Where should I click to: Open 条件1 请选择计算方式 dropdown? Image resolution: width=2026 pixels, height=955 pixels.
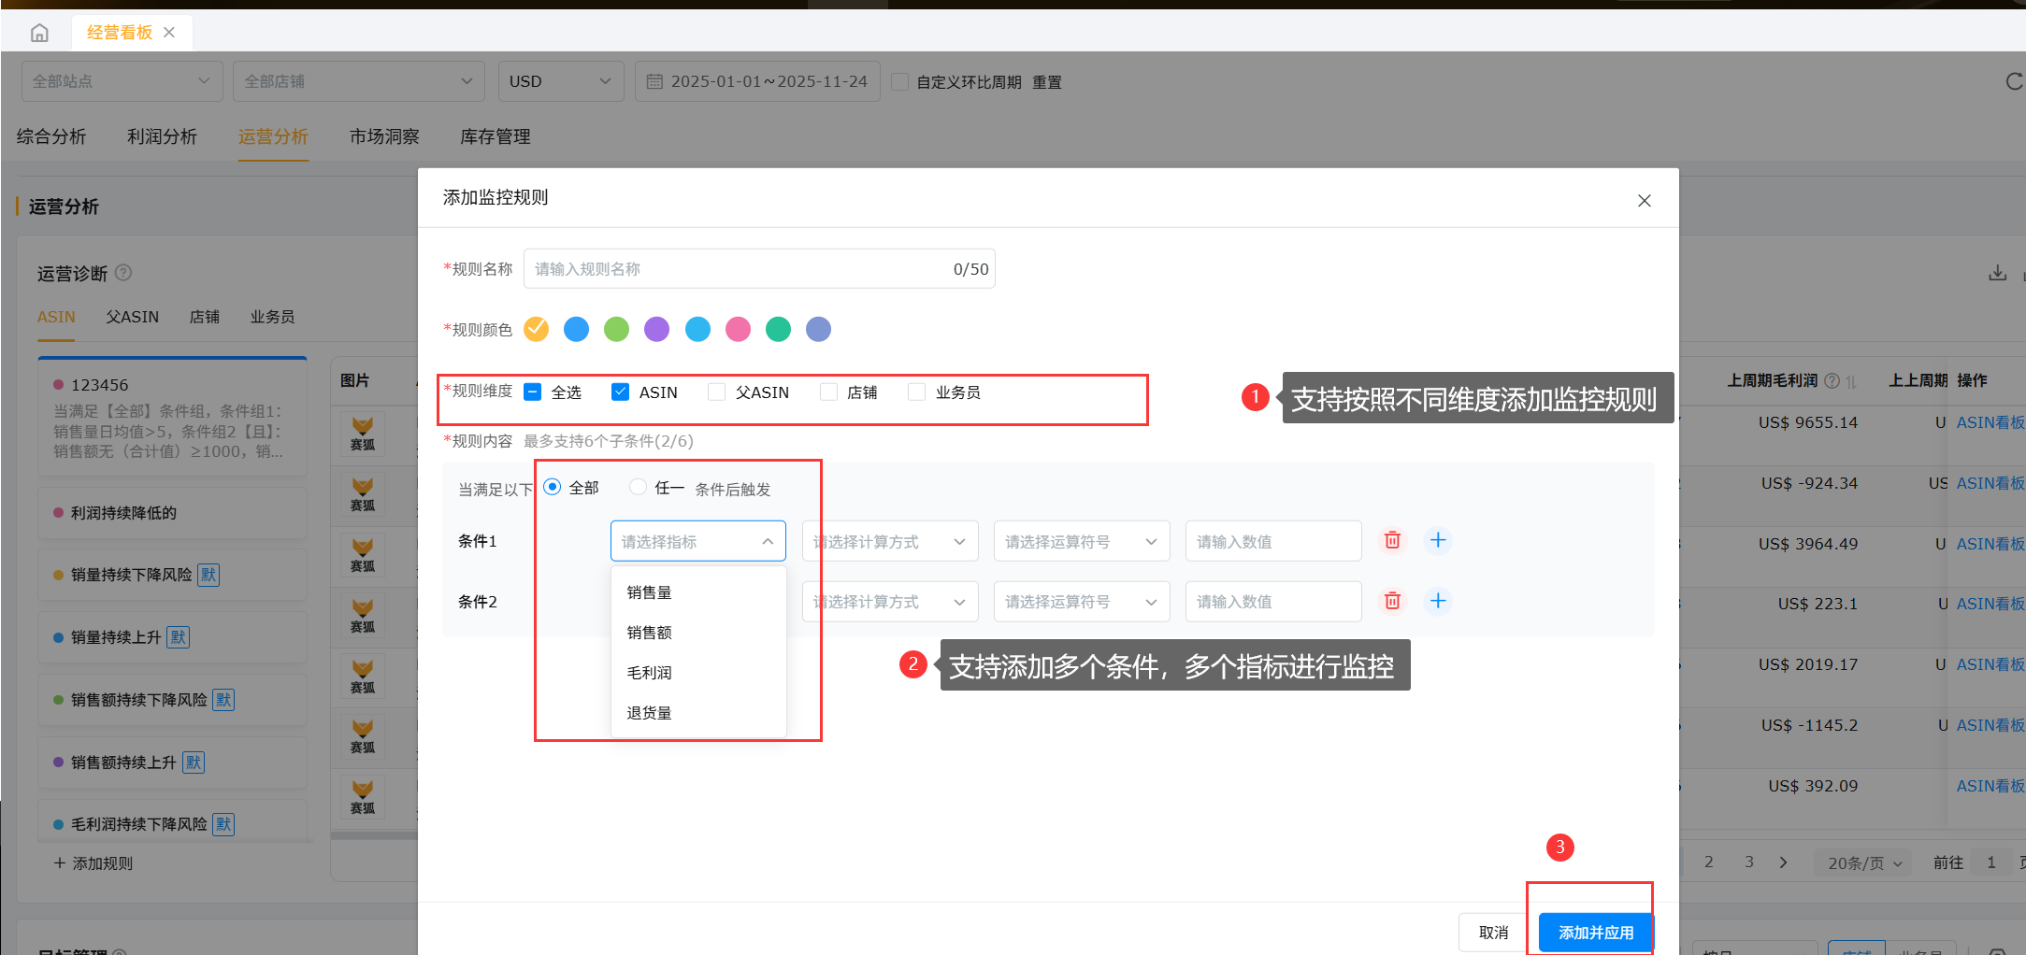890,541
